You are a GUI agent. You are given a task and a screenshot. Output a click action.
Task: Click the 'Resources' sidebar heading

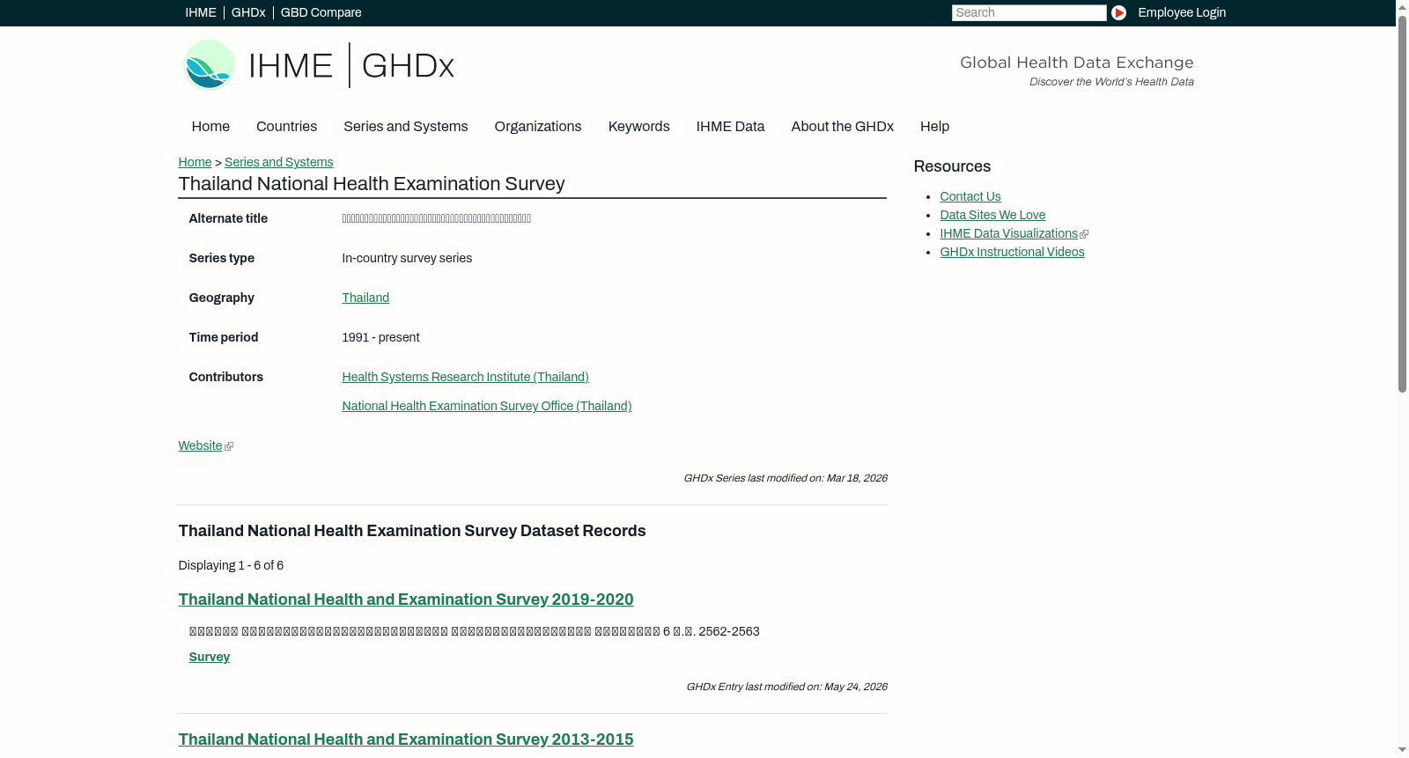(952, 166)
